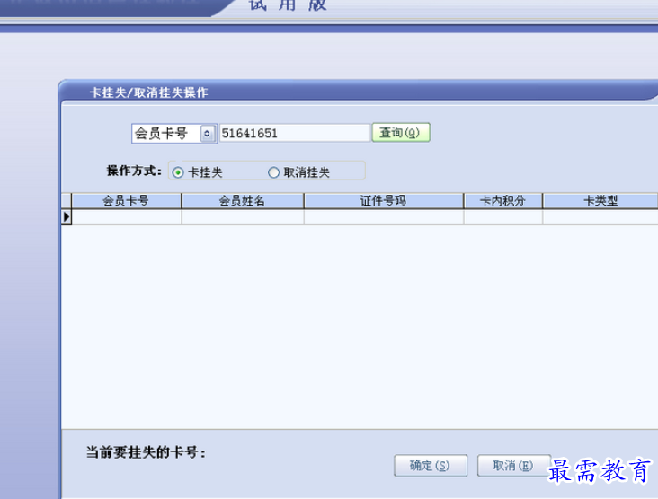
Task: Click the card number input field containing 51641651
Action: [x=295, y=133]
